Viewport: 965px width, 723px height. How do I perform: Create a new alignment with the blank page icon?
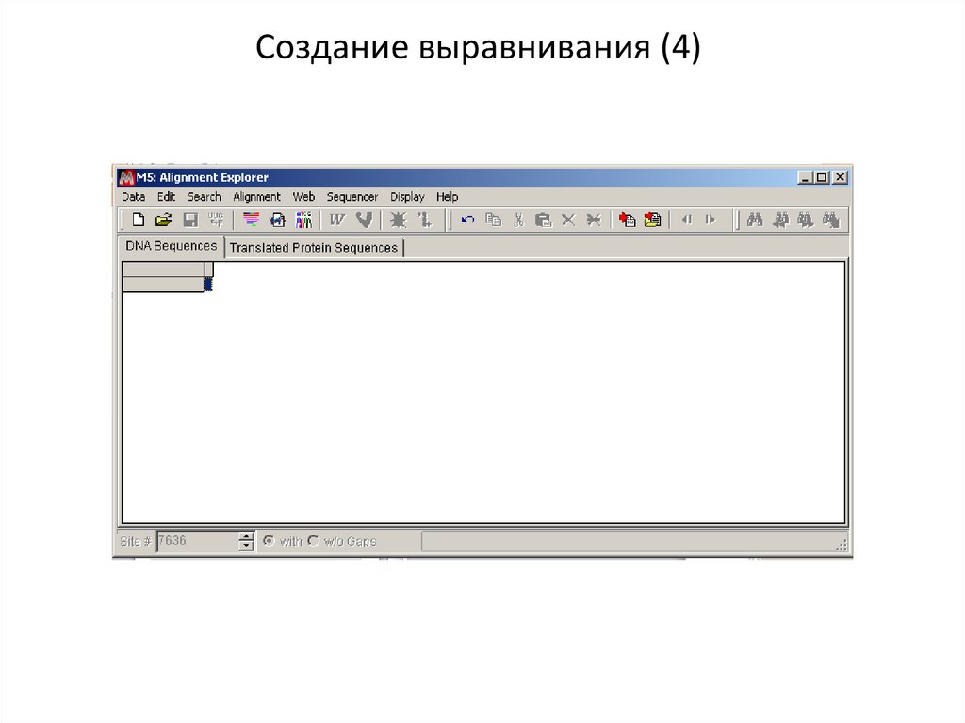point(139,220)
